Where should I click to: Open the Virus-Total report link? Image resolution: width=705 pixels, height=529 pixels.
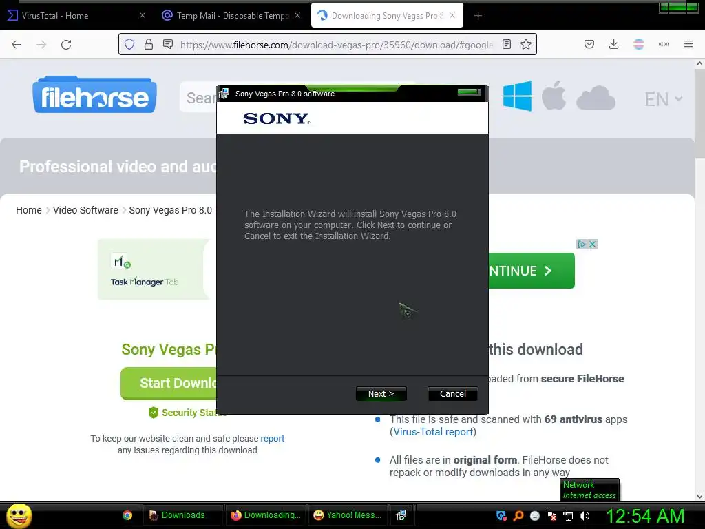point(434,432)
